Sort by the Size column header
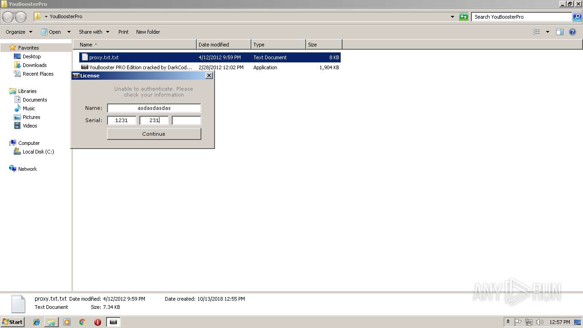Image resolution: width=583 pixels, height=328 pixels. [324, 45]
